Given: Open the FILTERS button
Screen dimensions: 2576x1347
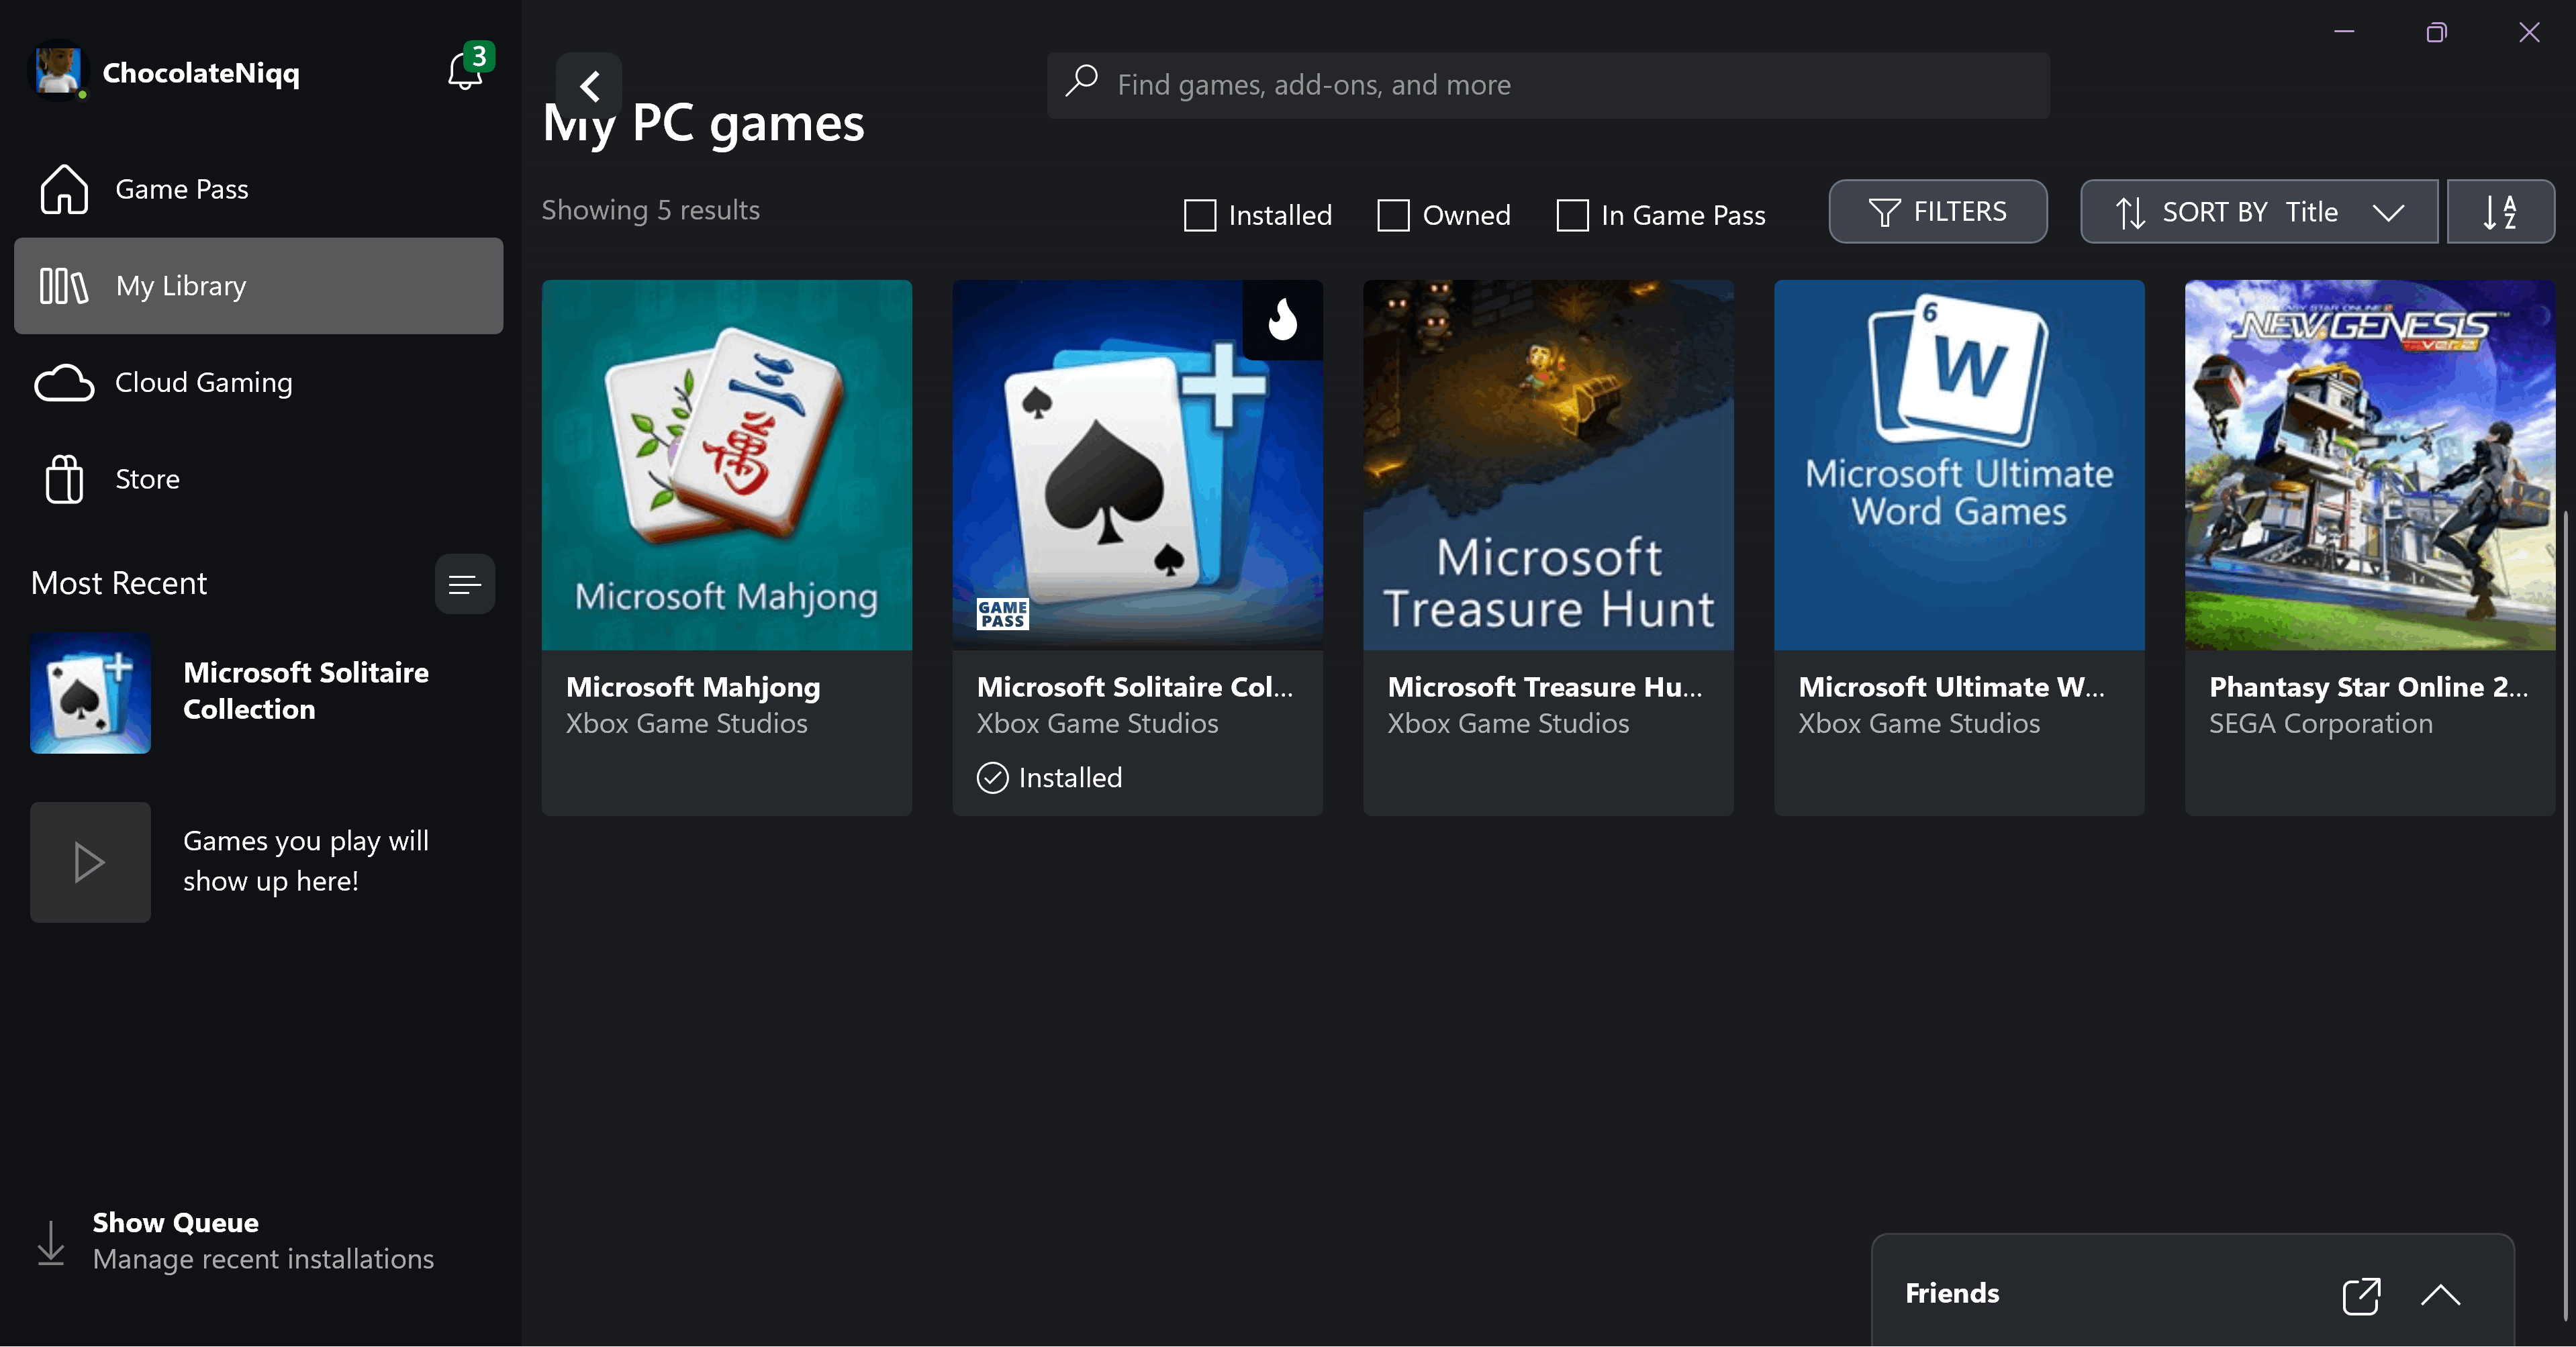Looking at the screenshot, I should 1938,212.
